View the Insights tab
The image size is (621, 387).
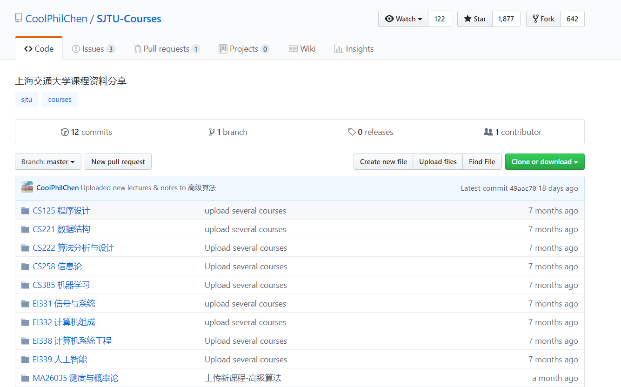point(354,49)
